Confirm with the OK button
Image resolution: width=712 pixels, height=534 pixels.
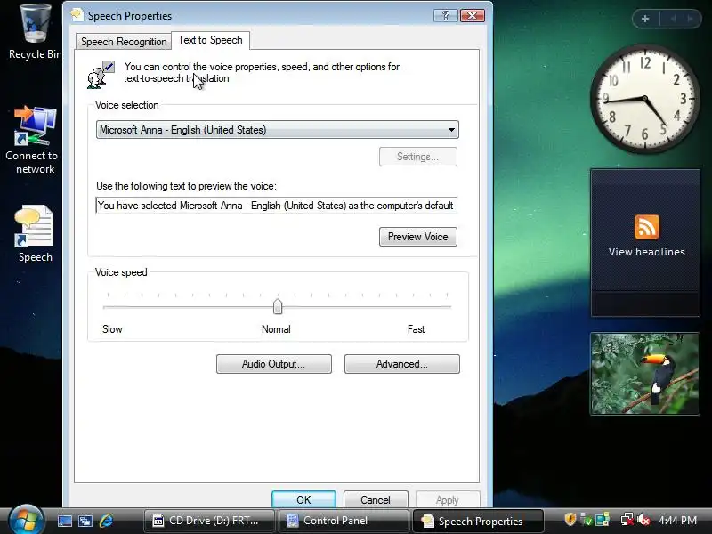tap(303, 500)
